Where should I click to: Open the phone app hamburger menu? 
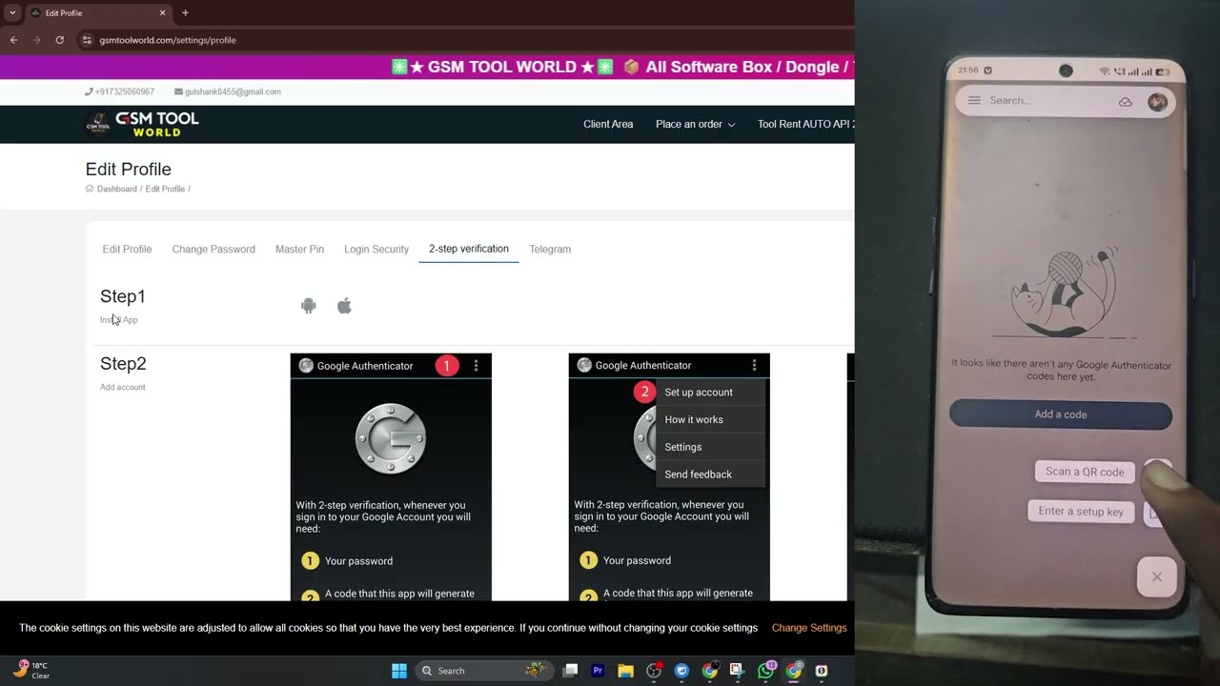[974, 100]
